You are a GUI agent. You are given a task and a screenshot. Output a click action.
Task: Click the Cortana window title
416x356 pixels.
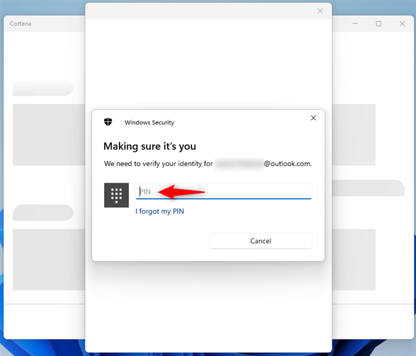pyautogui.click(x=21, y=24)
